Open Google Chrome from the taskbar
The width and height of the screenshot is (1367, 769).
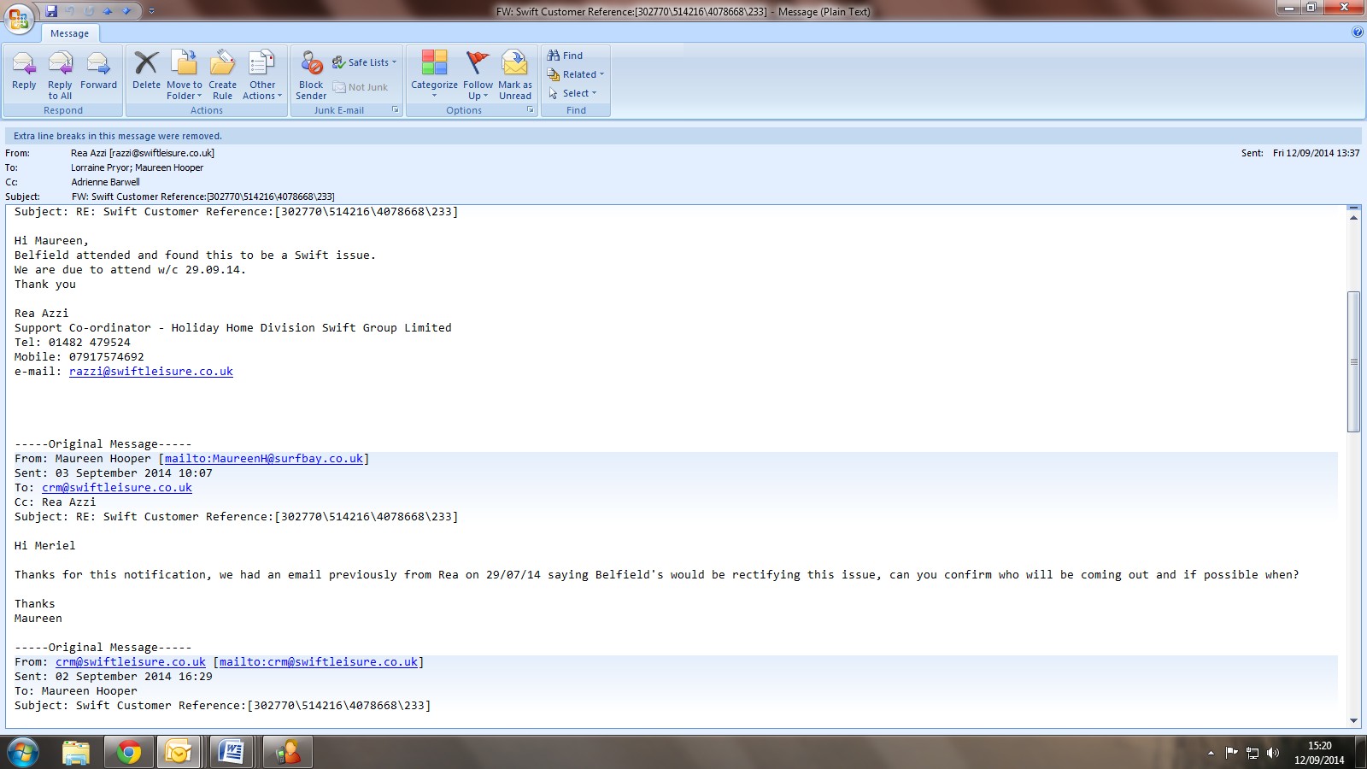point(128,753)
